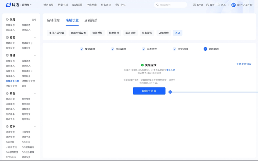Click the 接待 headset icon
This screenshot has width=258, height=161.
pos(208,5)
